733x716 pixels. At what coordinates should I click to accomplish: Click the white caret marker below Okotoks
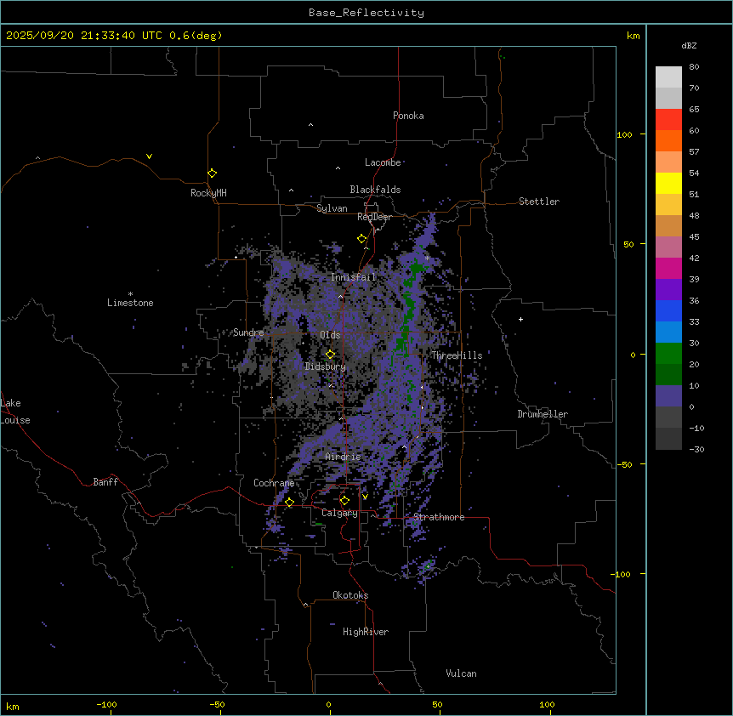coord(305,605)
